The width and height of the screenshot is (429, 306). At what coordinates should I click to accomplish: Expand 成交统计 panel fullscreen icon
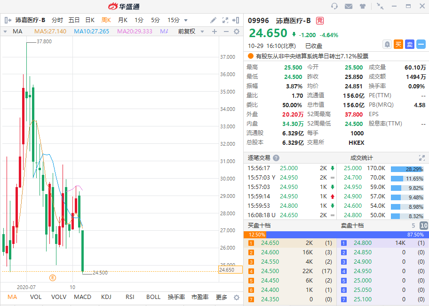(x=421, y=158)
